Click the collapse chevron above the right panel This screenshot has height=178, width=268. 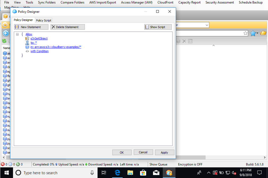(214, 45)
